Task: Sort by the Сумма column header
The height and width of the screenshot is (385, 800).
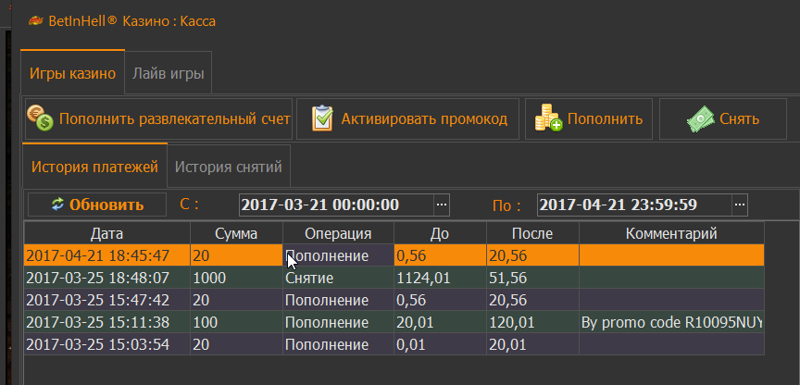Action: click(236, 233)
